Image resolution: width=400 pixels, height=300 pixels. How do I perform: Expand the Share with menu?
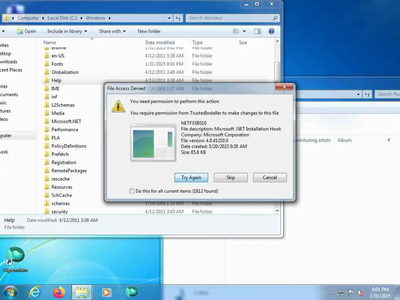pos(112,31)
